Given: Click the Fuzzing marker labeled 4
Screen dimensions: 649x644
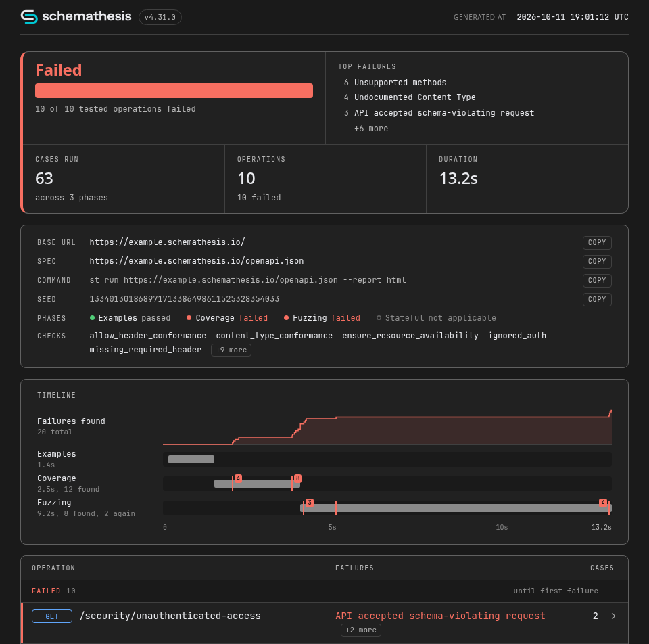Looking at the screenshot, I should (603, 503).
